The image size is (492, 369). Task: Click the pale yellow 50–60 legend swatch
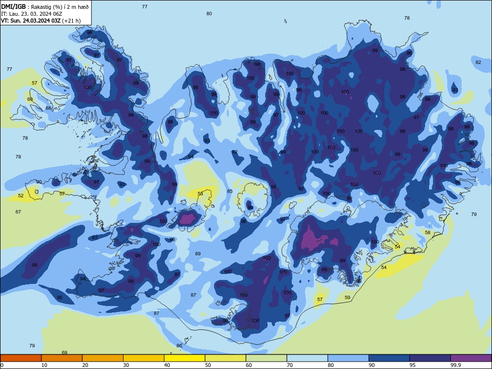click(225, 358)
